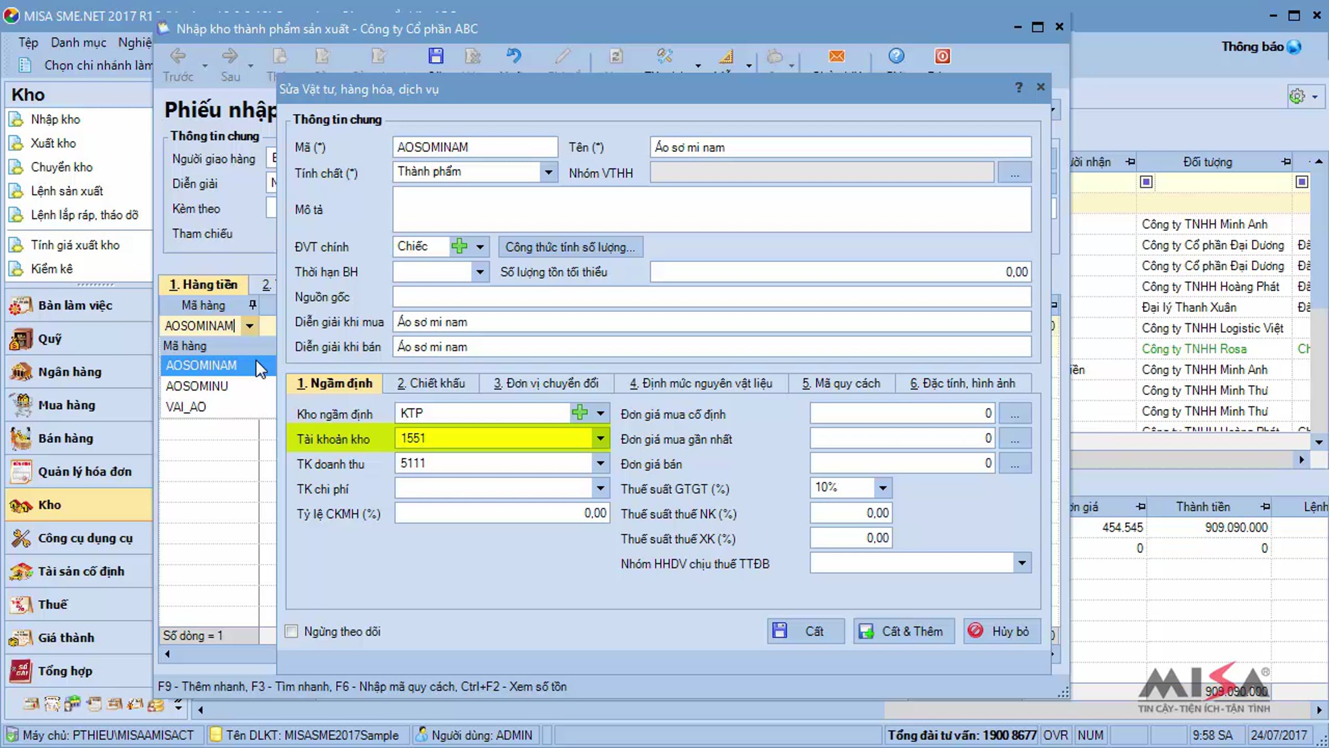Open the TK doanh thu dropdown
Screen dimensions: 1329x748
[600, 463]
